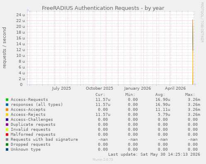Click the orange Access-Accepts legend swatch

7,110
